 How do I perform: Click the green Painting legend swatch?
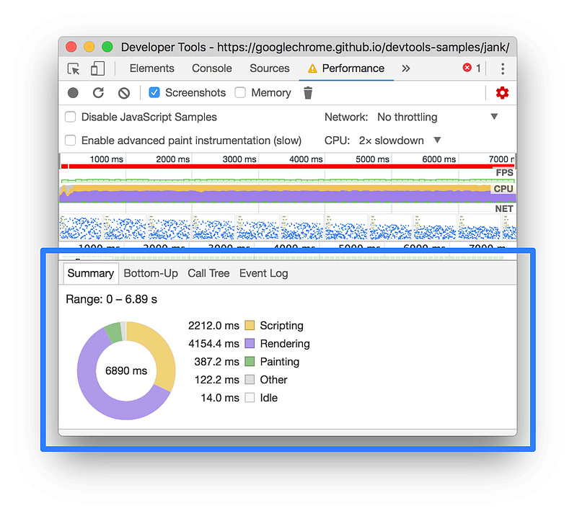(x=250, y=362)
